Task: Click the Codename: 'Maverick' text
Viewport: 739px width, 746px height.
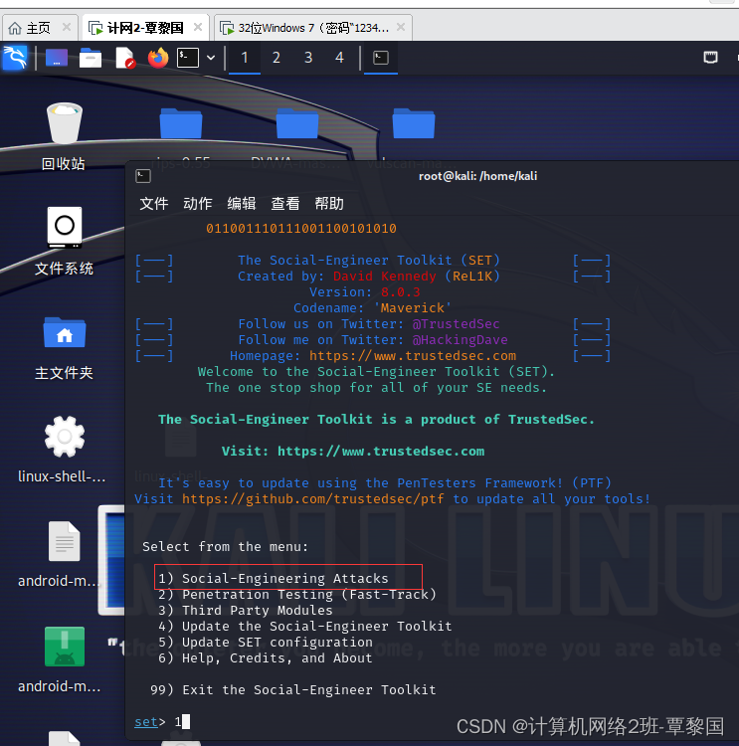Action: 373,307
